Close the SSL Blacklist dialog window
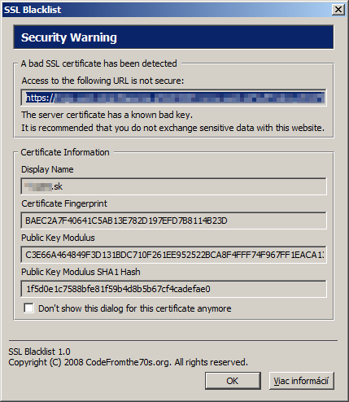 (x=338, y=10)
